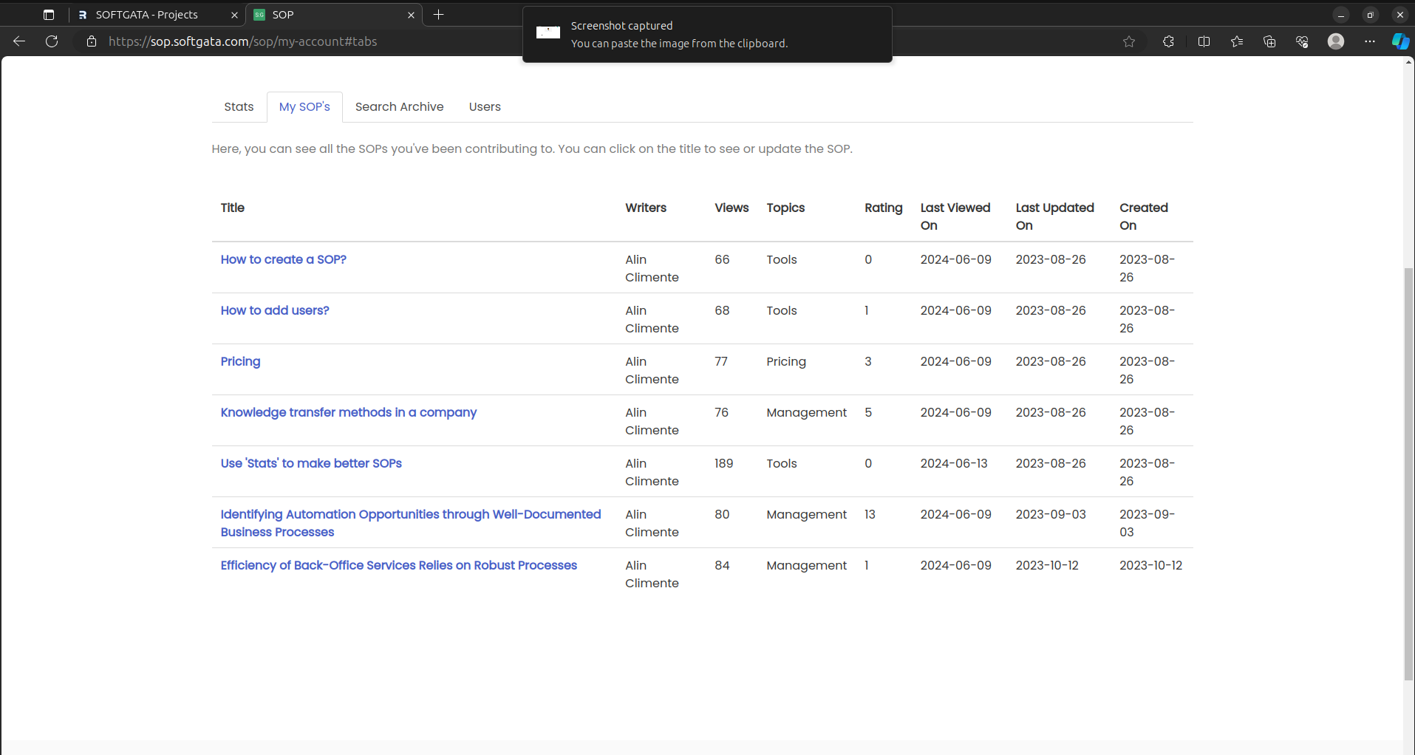Open the browser Extensions puzzle icon
The height and width of the screenshot is (755, 1415).
pos(1168,41)
